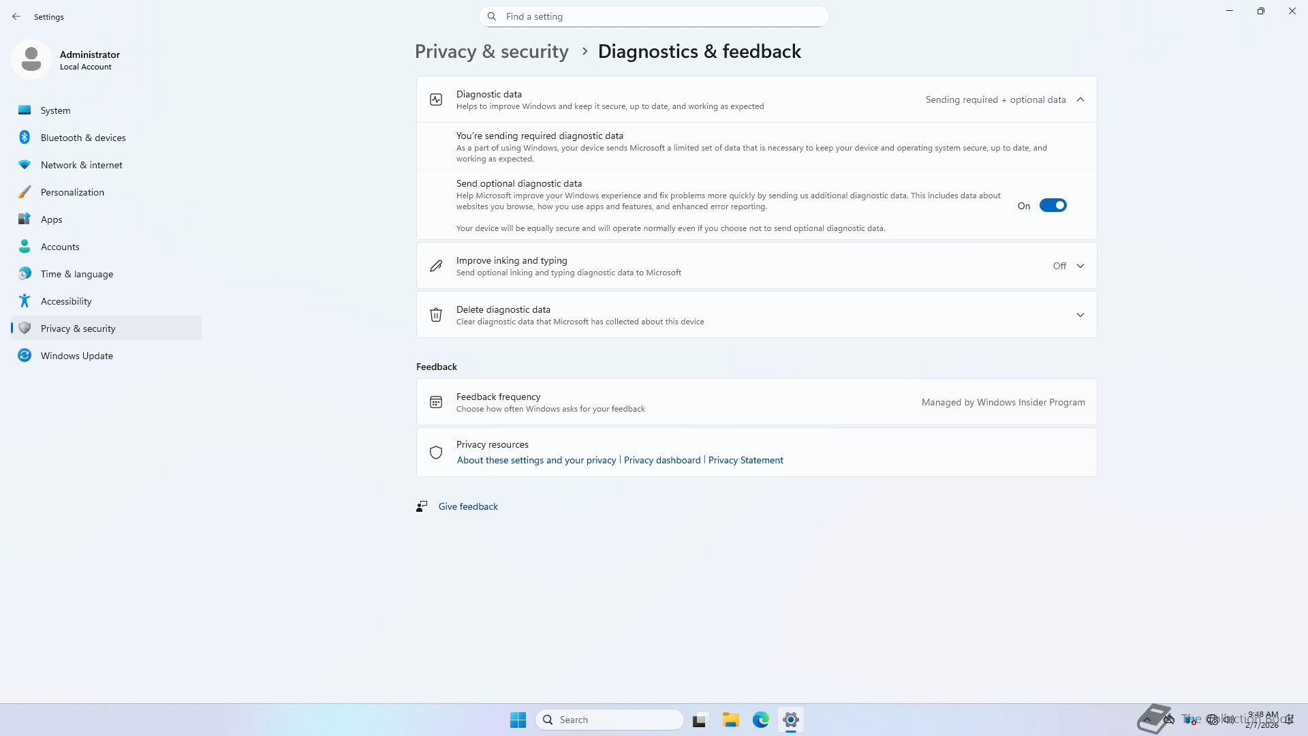1308x736 pixels.
Task: Turn off Send optional diagnostic data toggle
Action: pos(1053,206)
